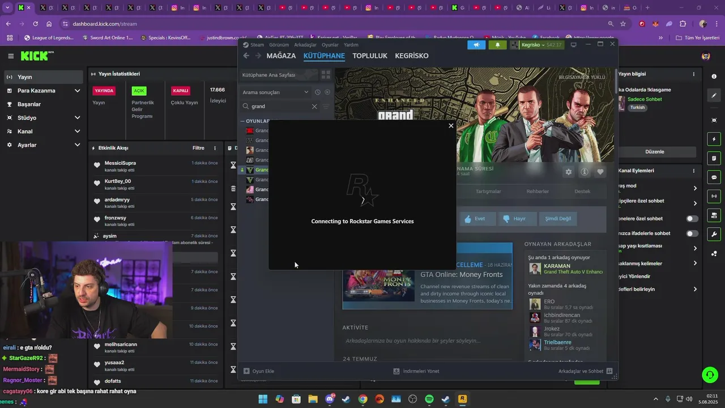
Task: Click 'Şimdi Değil' button in Steam
Action: pos(558,219)
